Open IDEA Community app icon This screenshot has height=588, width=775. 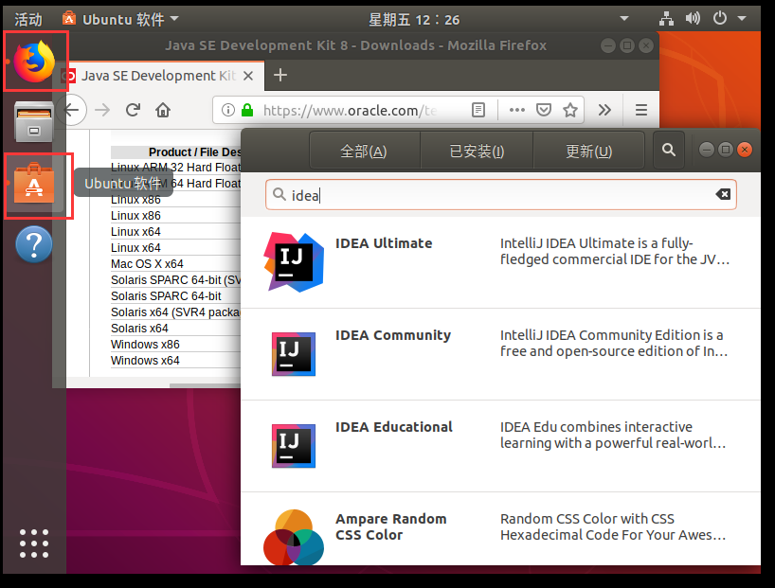point(294,354)
